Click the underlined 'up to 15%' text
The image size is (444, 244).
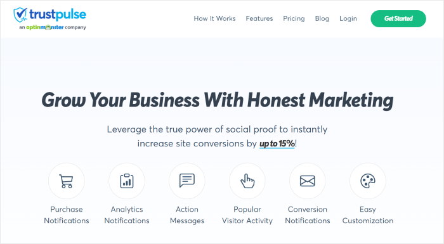coord(277,144)
